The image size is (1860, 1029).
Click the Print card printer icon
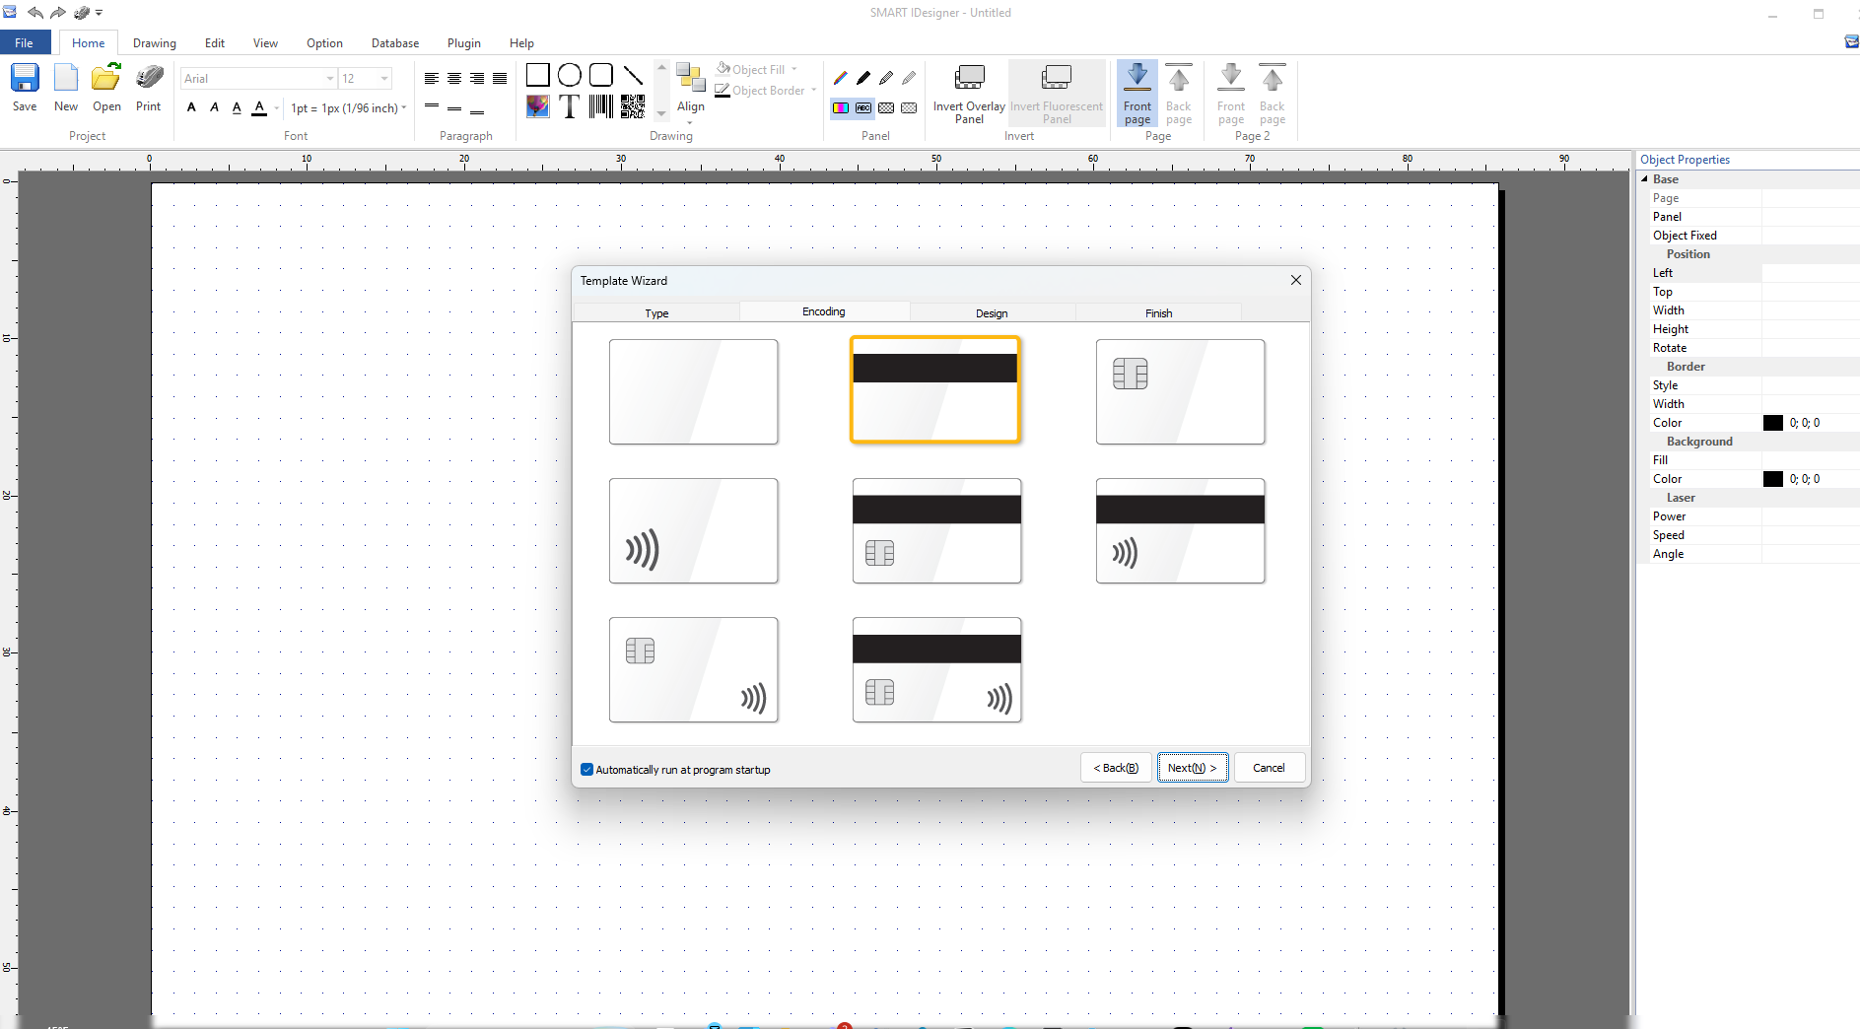tap(149, 79)
